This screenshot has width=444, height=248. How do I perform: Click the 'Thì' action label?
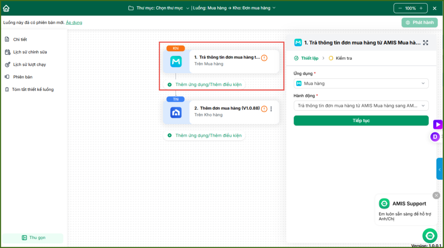coord(176,99)
